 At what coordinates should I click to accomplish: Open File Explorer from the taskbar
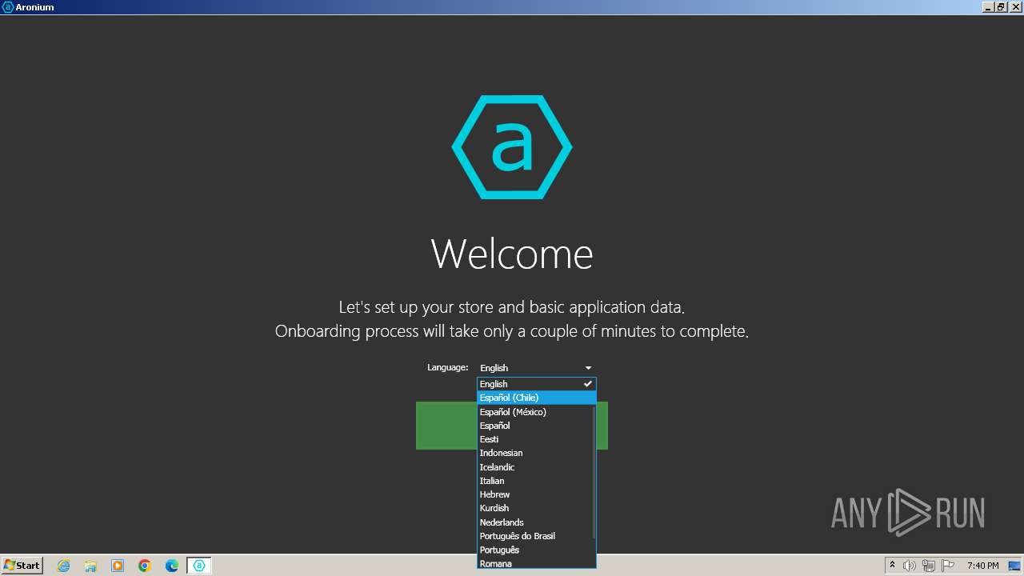[90, 566]
